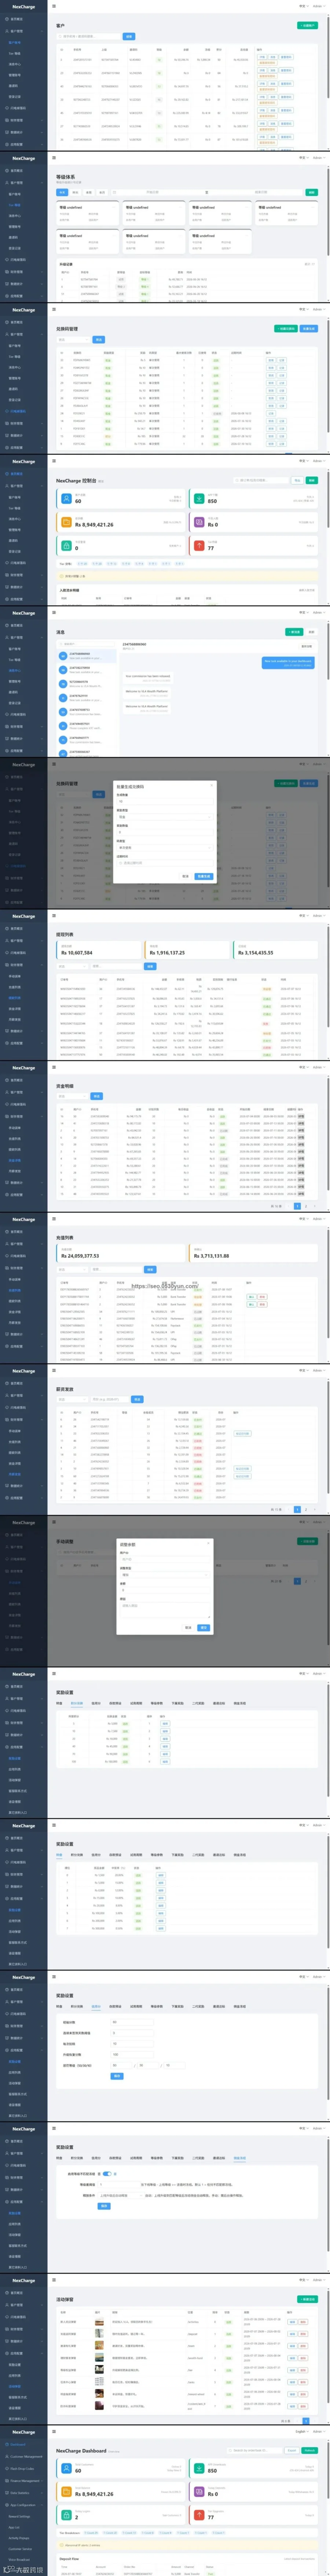Click green add button at top right of 客户 page

308,25
